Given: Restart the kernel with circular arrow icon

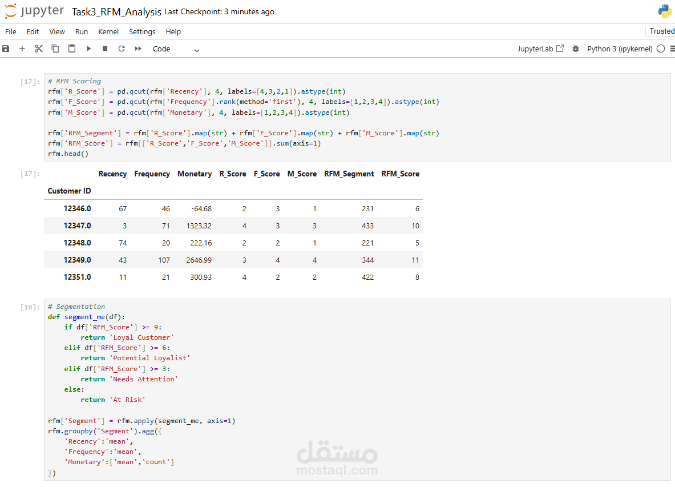Looking at the screenshot, I should click(122, 49).
